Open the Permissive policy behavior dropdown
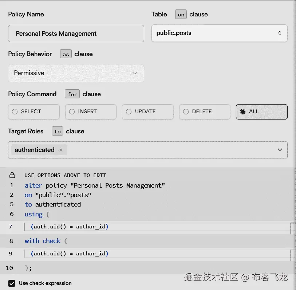The image size is (296, 290). click(76, 73)
